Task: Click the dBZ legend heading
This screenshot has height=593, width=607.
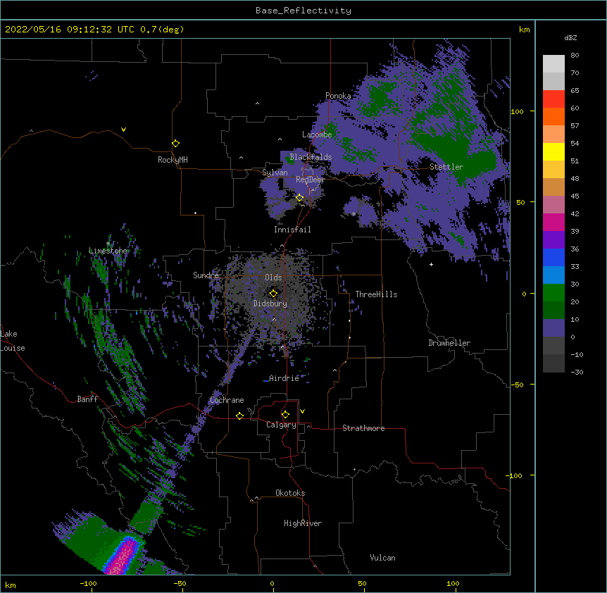Action: click(570, 38)
